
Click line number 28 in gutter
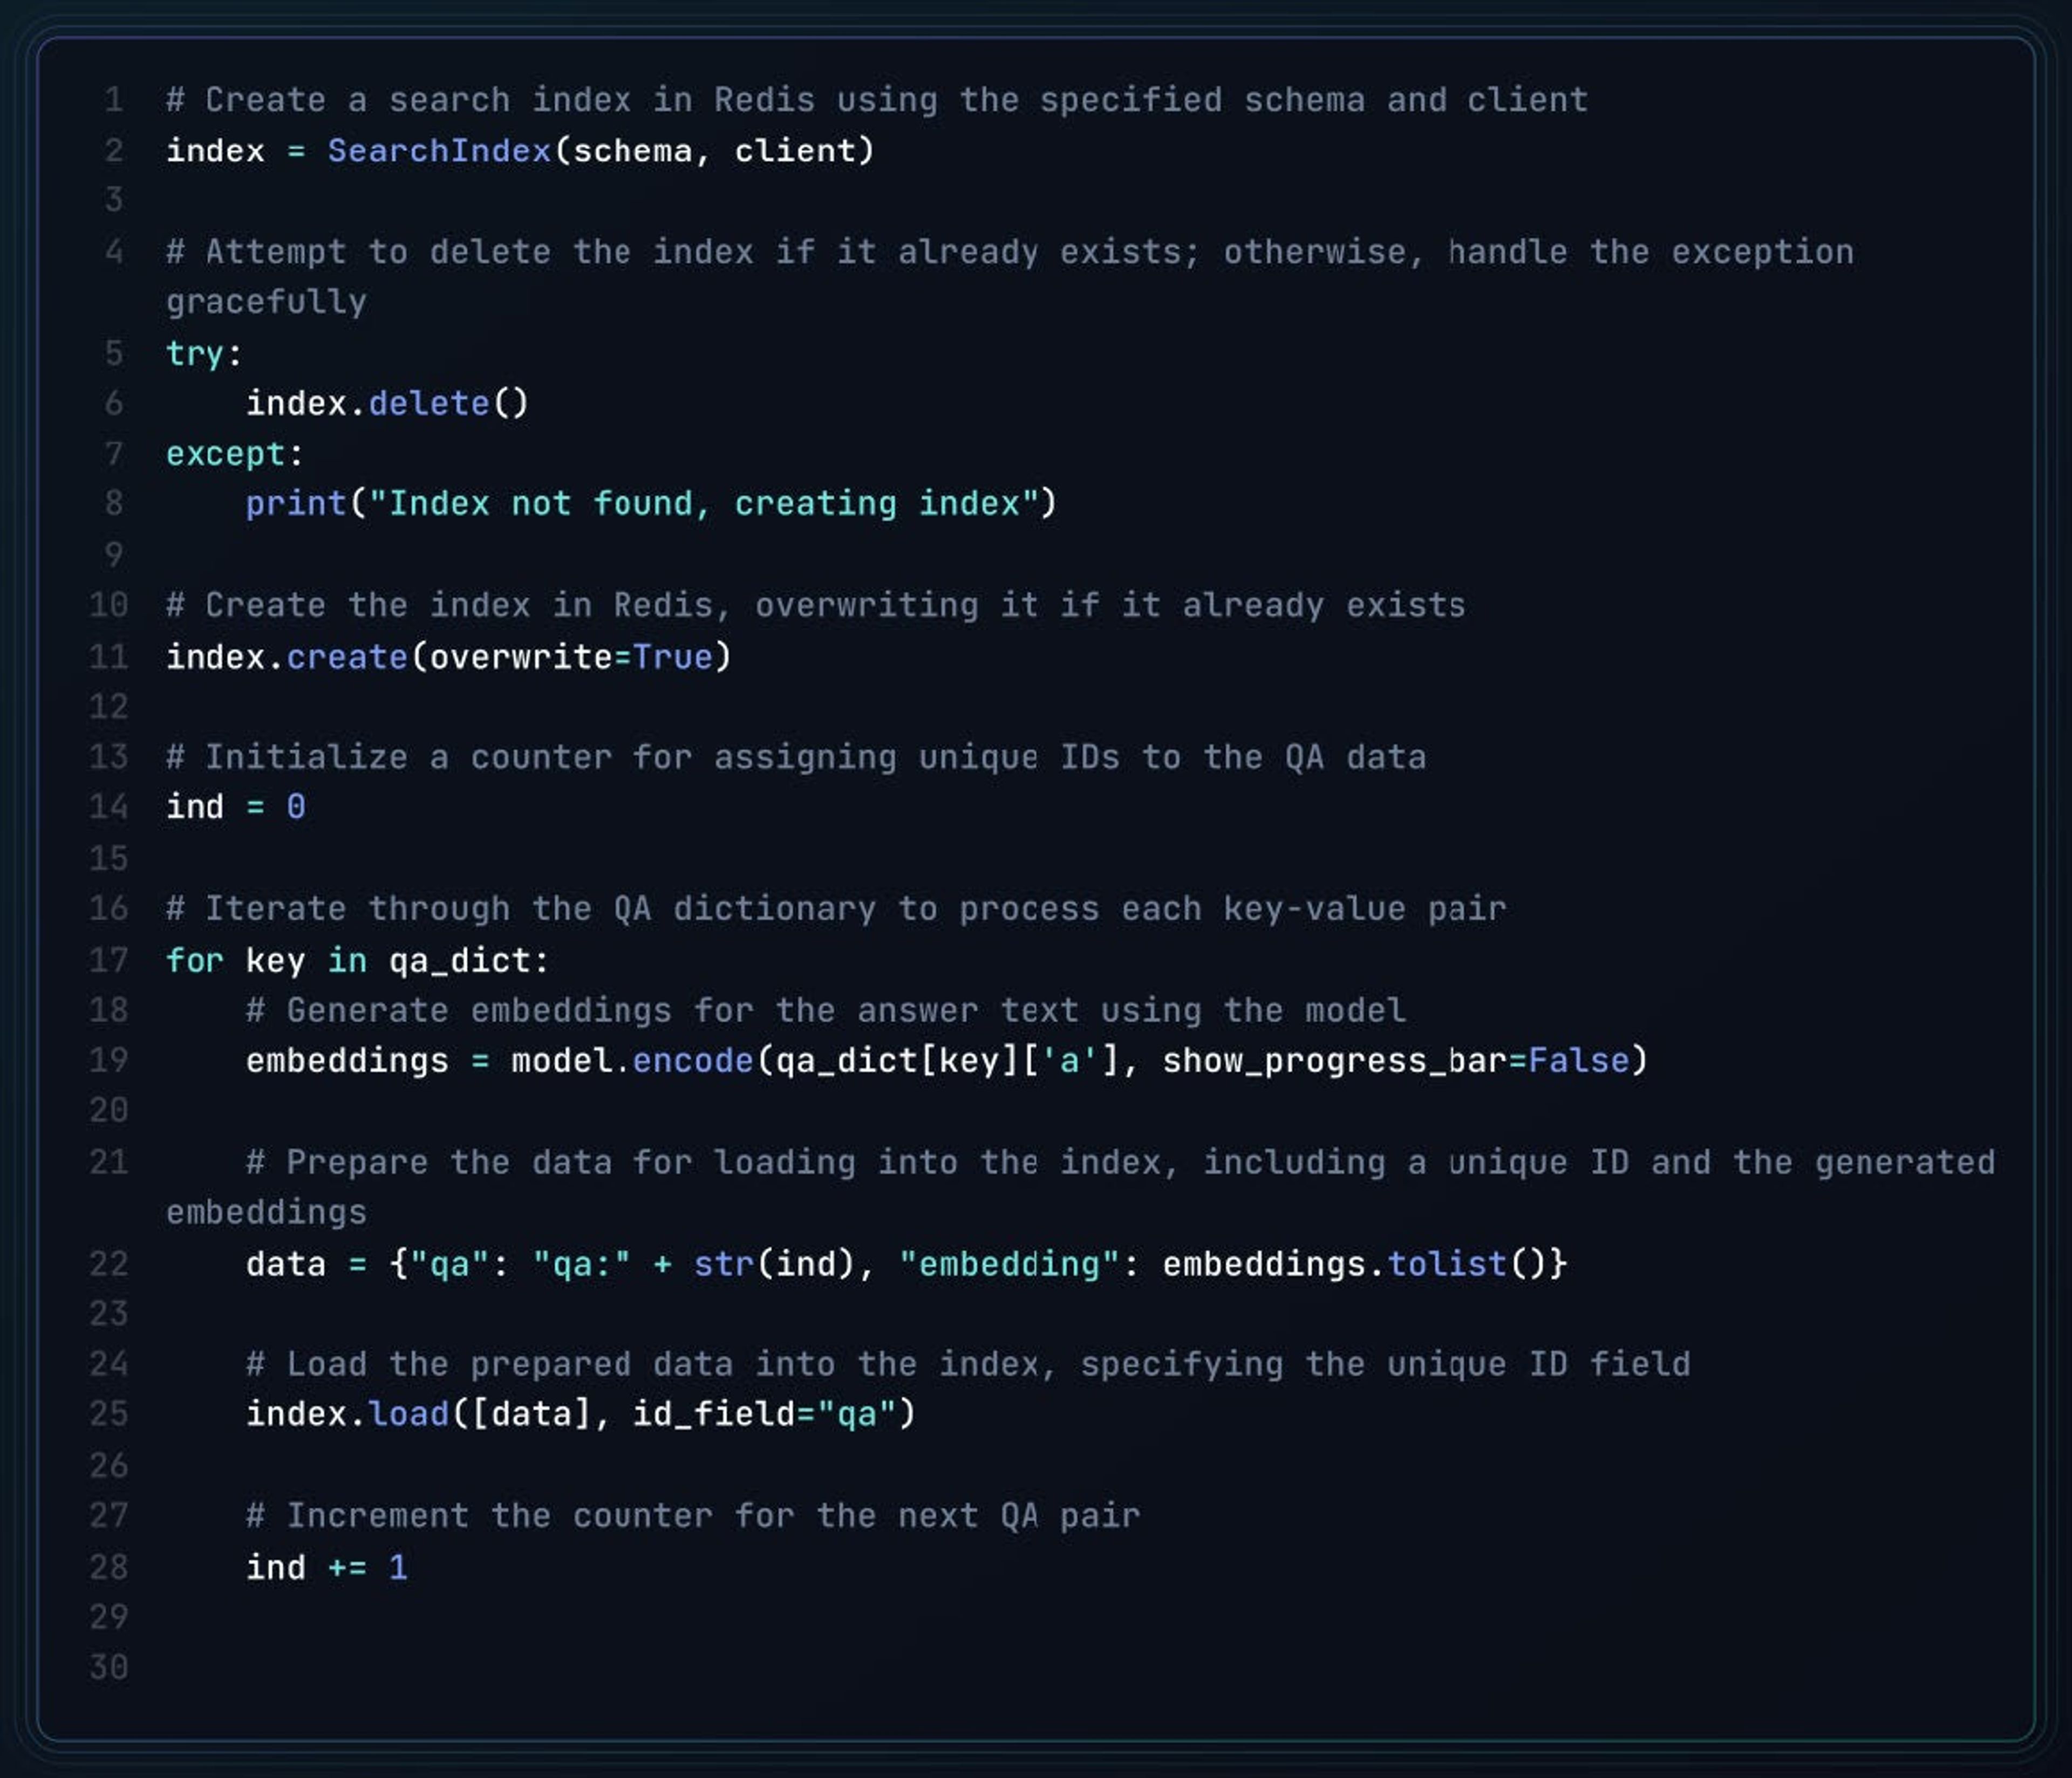[x=109, y=1567]
